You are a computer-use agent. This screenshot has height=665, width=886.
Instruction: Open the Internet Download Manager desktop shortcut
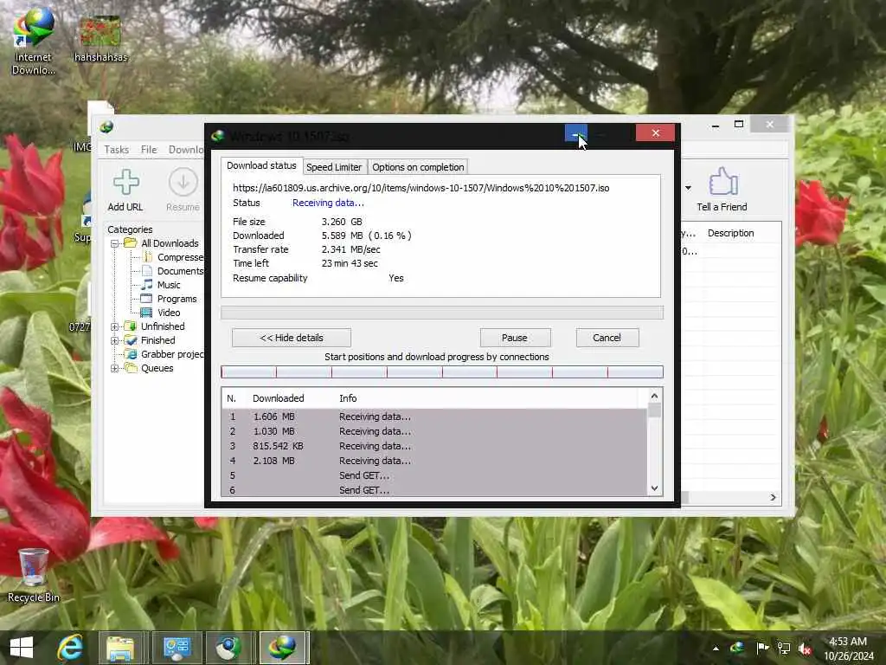(34, 42)
